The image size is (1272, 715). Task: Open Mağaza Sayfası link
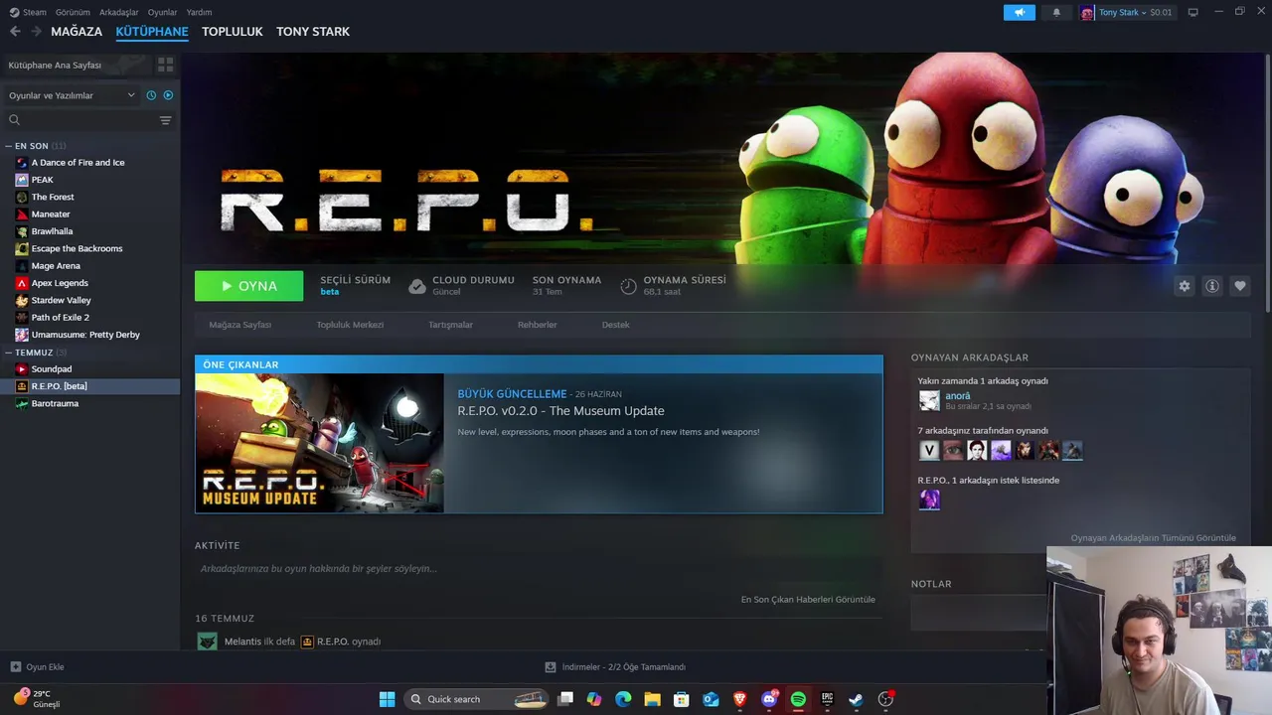tap(240, 325)
